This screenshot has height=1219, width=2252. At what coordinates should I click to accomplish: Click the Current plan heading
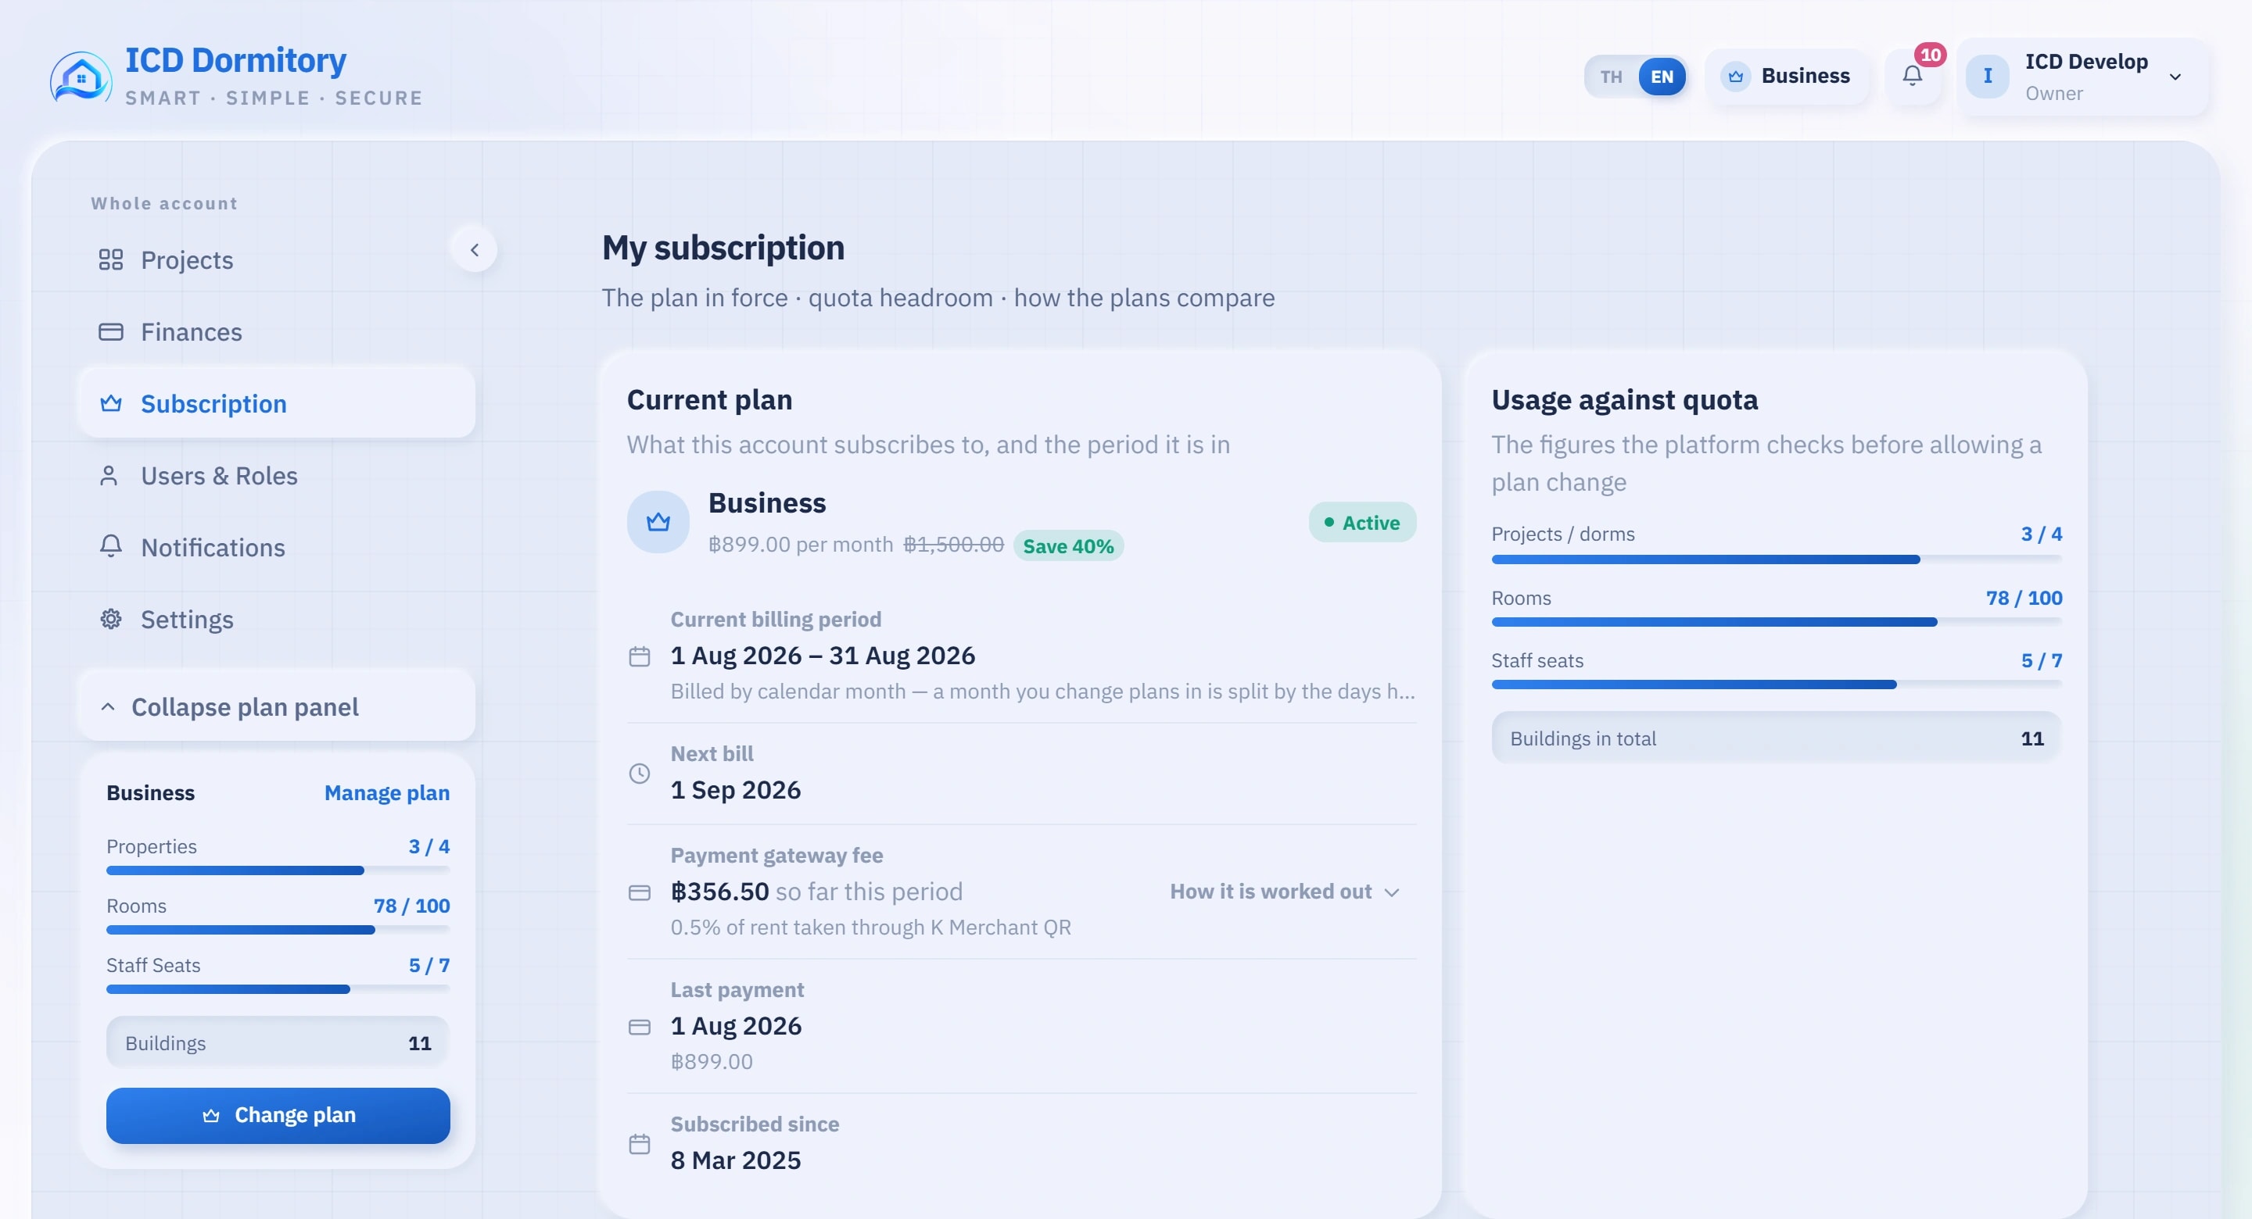point(709,399)
